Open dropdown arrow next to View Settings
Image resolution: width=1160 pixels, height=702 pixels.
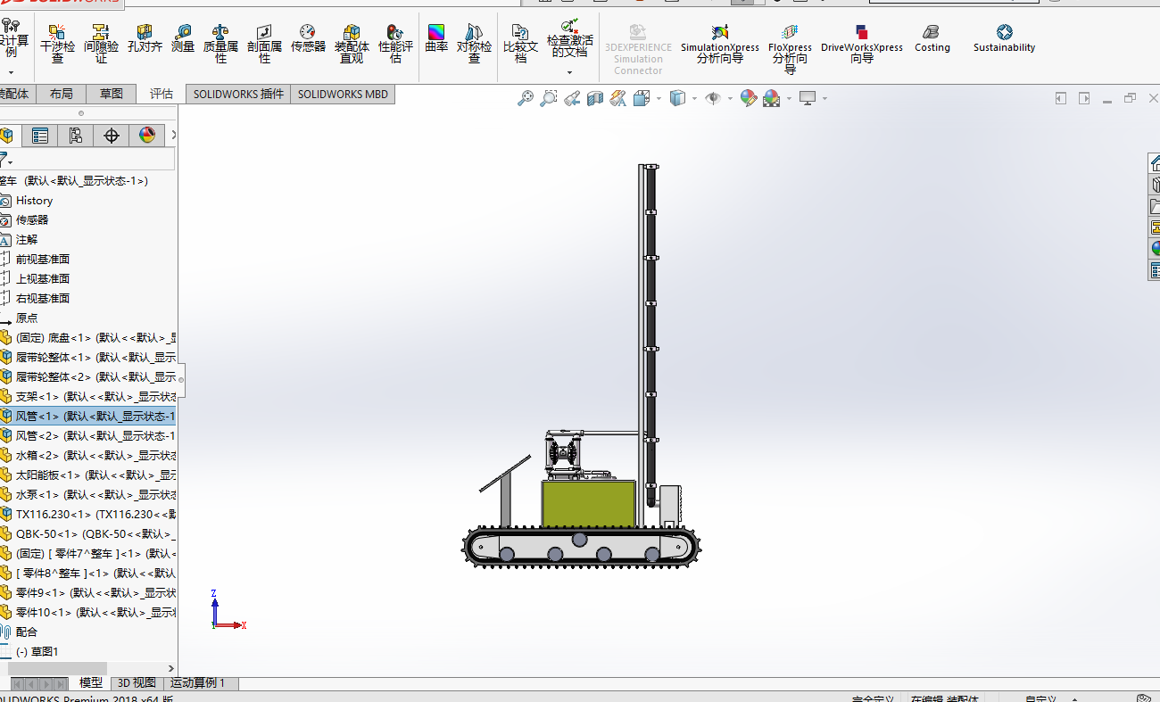(x=824, y=98)
